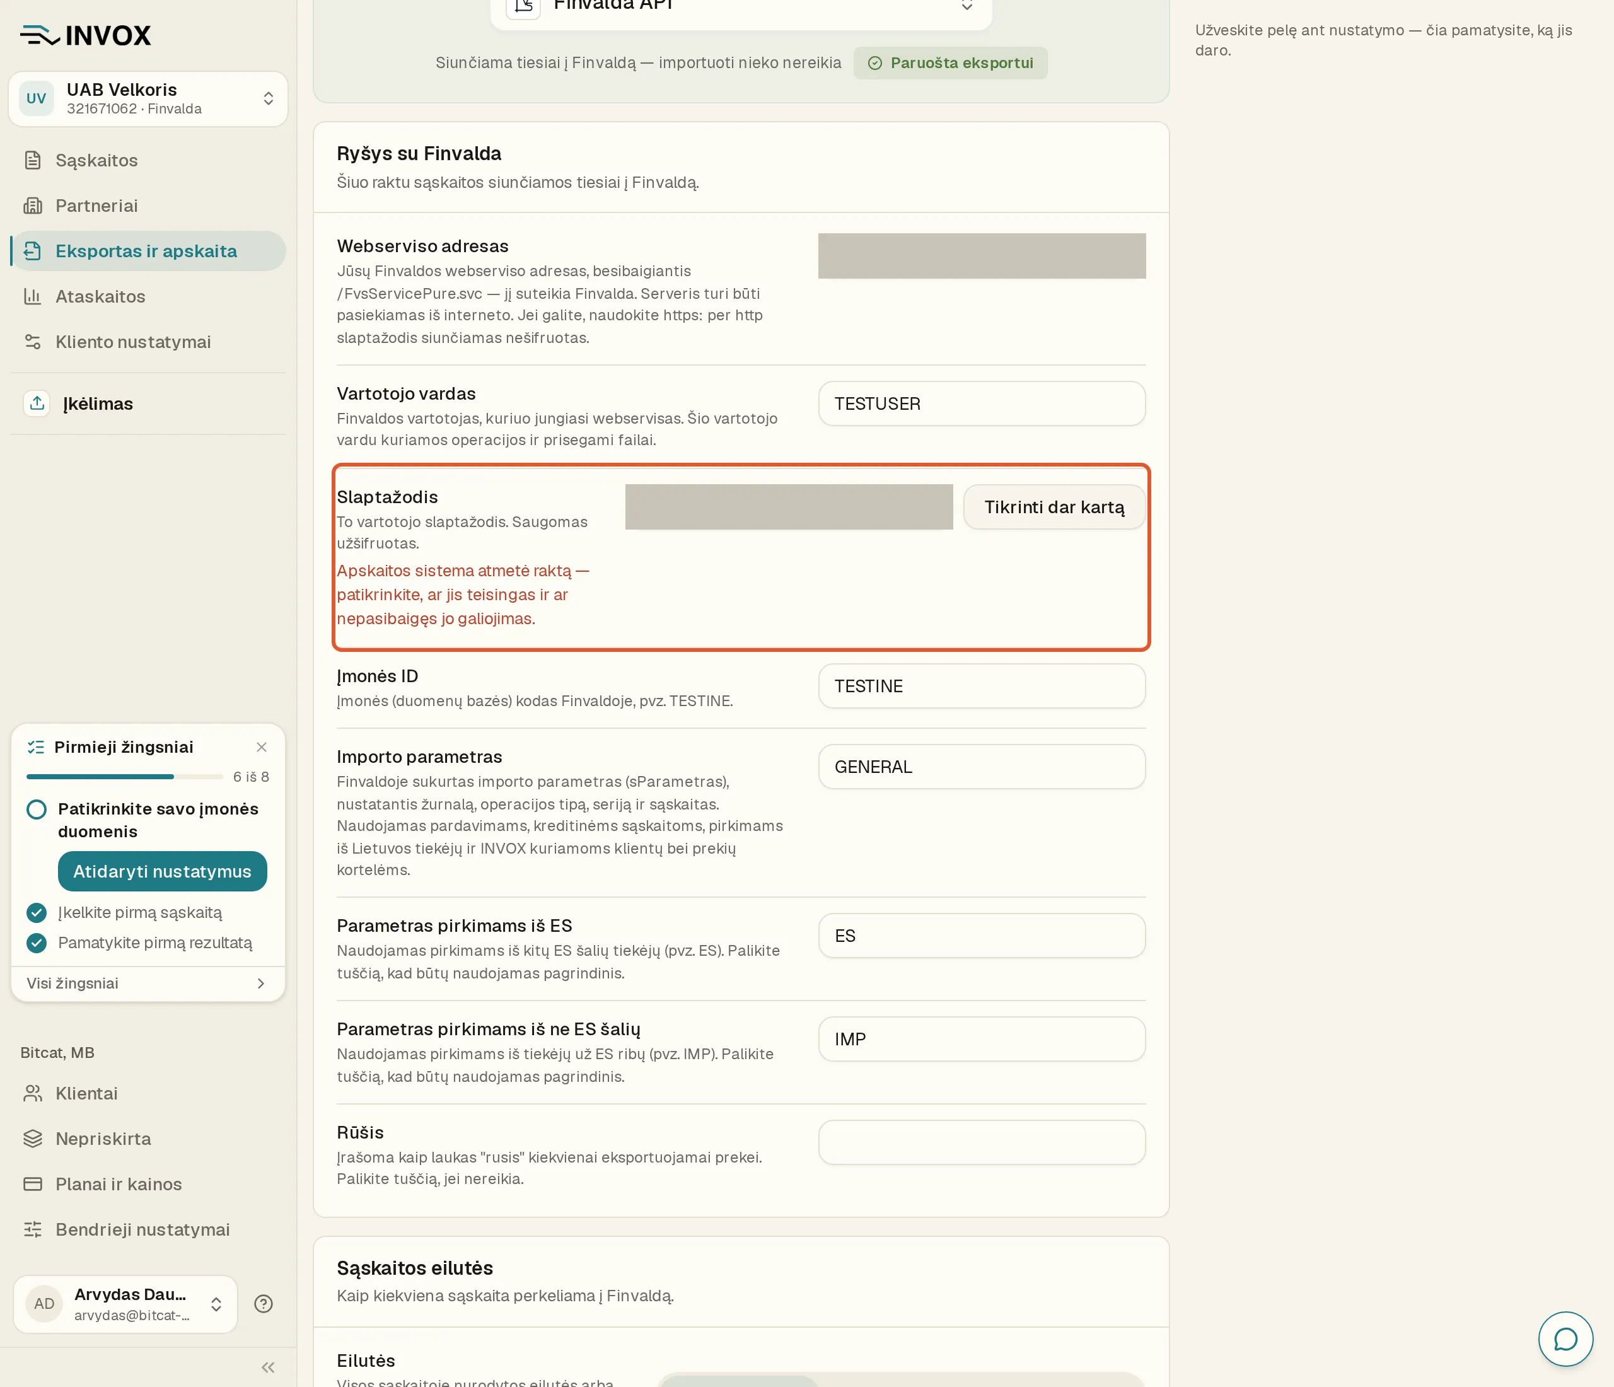Edit Parametras pirkimams iš ES field

982,936
